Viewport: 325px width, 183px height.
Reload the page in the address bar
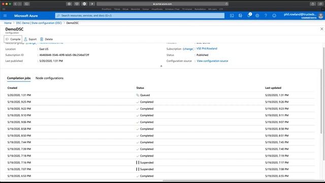click(x=226, y=4)
